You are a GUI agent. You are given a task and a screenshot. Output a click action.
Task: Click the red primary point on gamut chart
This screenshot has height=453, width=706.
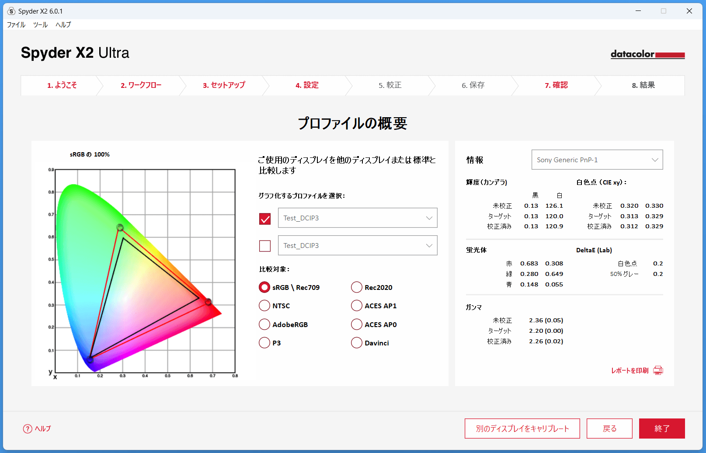coord(209,302)
